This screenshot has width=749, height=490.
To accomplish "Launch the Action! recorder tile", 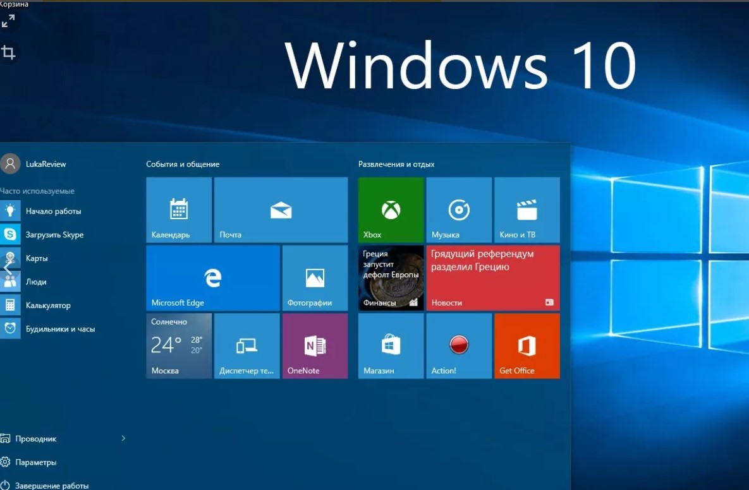I will point(458,345).
